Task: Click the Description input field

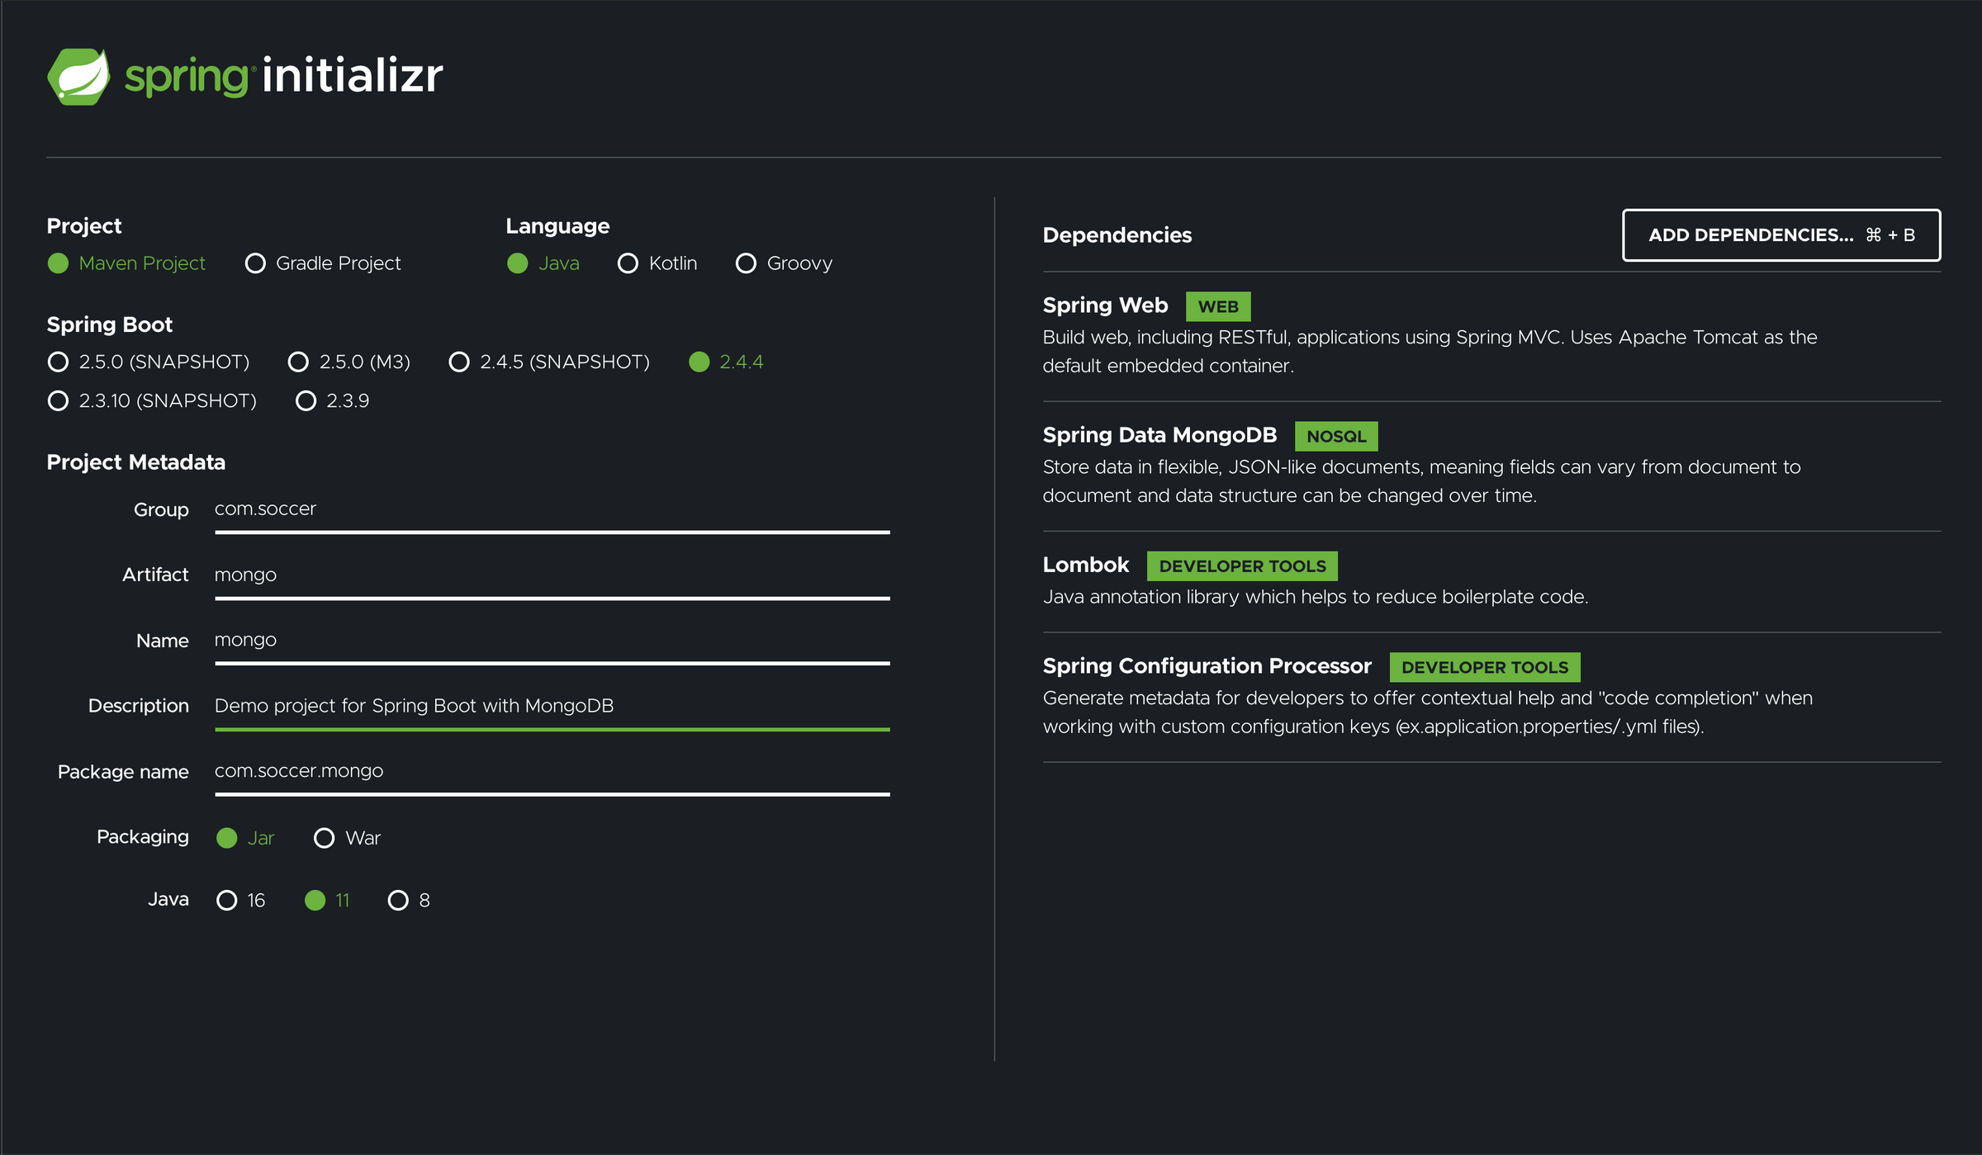Action: coord(552,704)
